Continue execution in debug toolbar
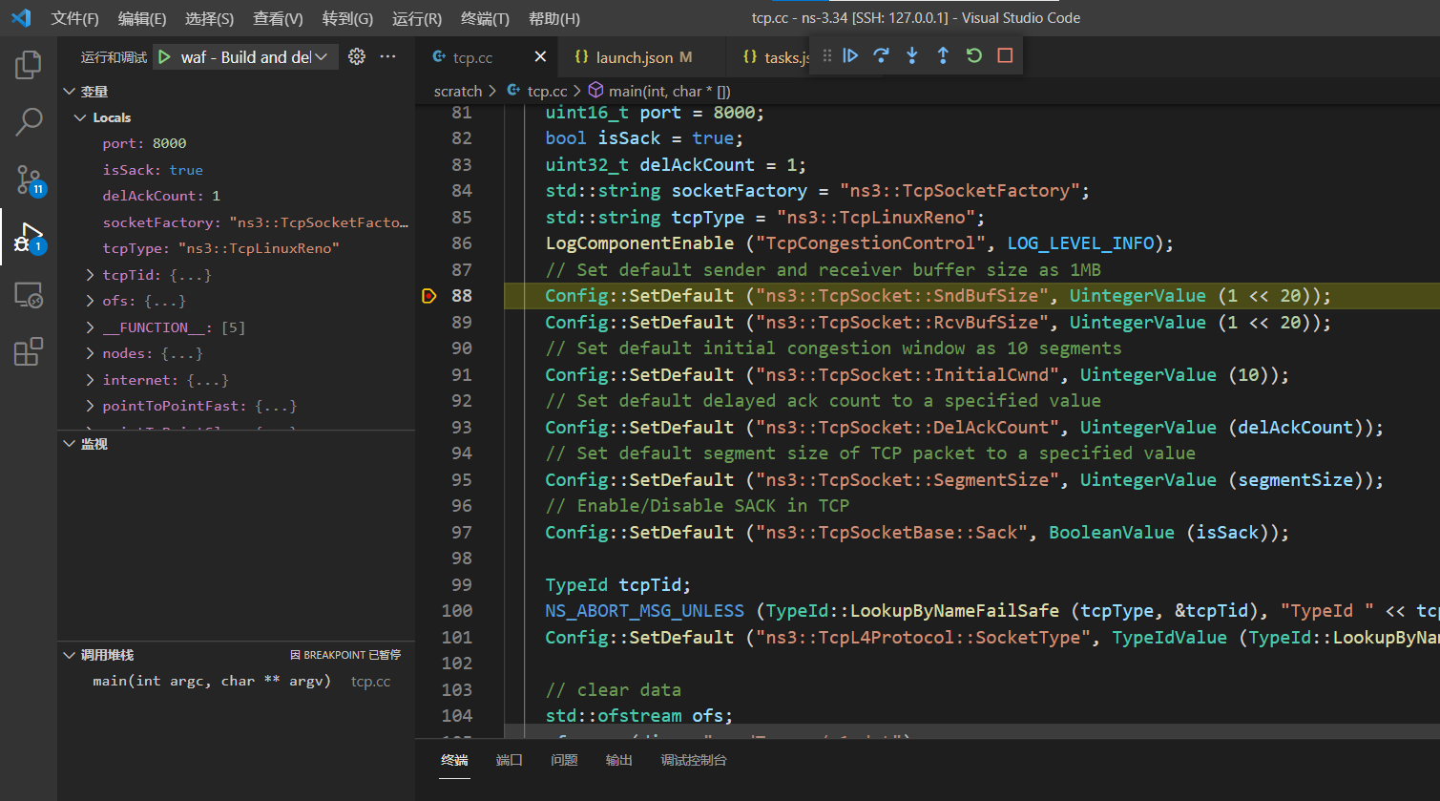The height and width of the screenshot is (801, 1440). 850,56
